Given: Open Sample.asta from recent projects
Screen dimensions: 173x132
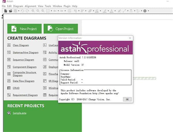Looking at the screenshot, I should point(19,113).
